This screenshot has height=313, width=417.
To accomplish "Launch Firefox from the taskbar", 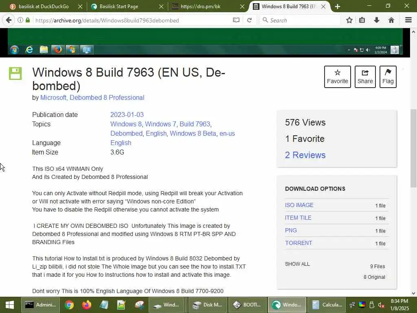I will [x=86, y=305].
